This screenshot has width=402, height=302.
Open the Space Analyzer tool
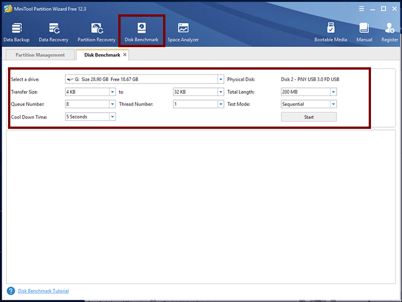183,32
